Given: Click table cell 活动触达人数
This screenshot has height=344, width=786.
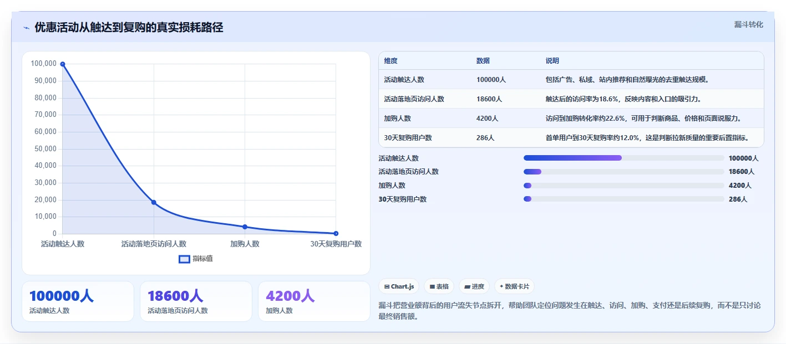Looking at the screenshot, I should click(x=404, y=80).
